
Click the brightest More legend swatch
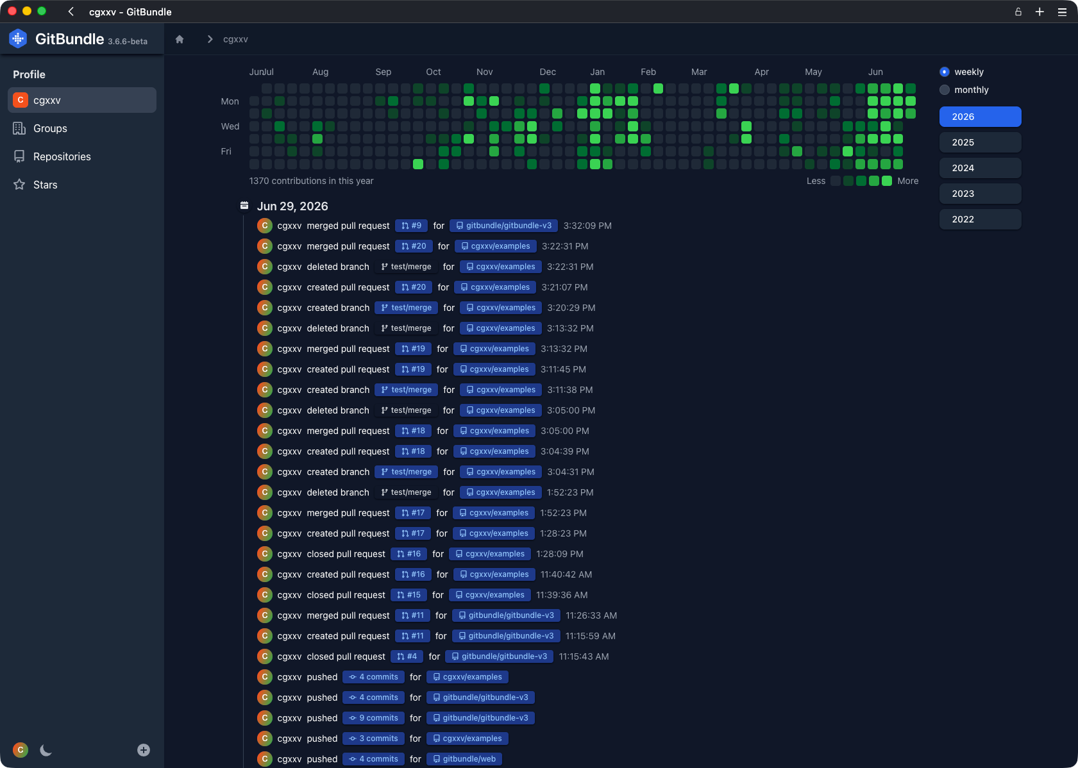(887, 181)
